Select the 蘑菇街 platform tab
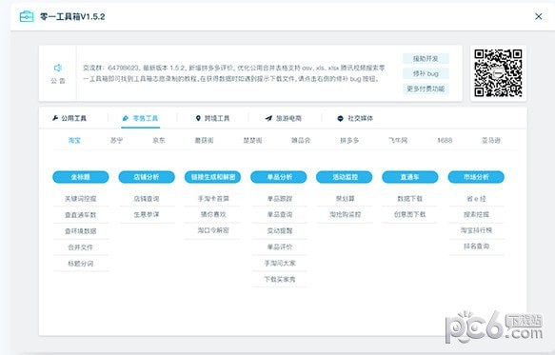Image resolution: width=555 pixels, height=355 pixels. (204, 140)
